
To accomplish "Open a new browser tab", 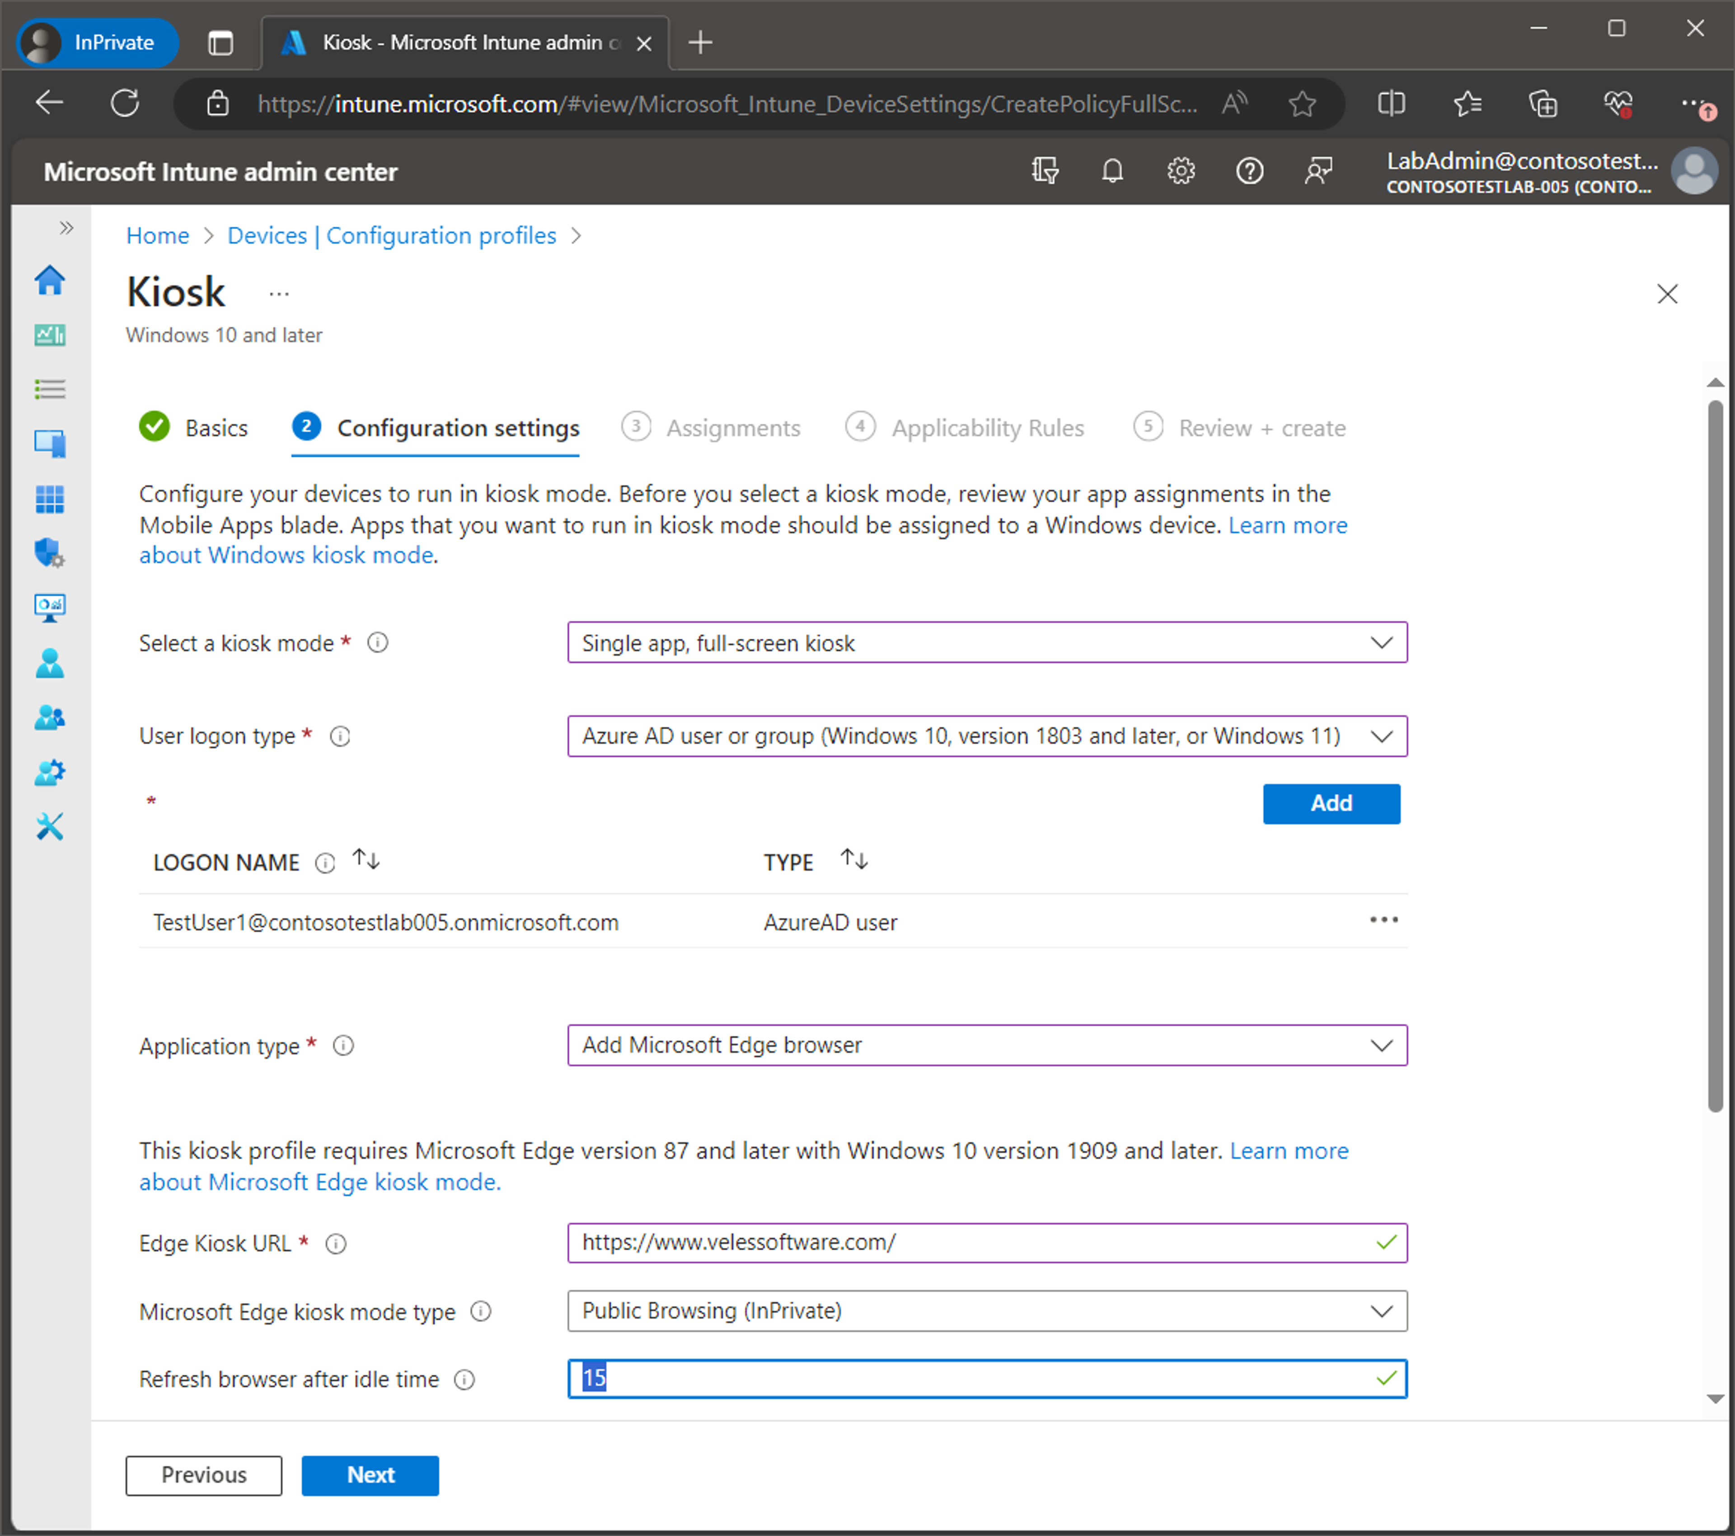I will coord(700,42).
